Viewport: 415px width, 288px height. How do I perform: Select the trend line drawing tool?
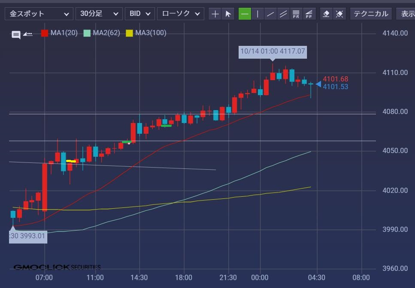tap(270, 14)
